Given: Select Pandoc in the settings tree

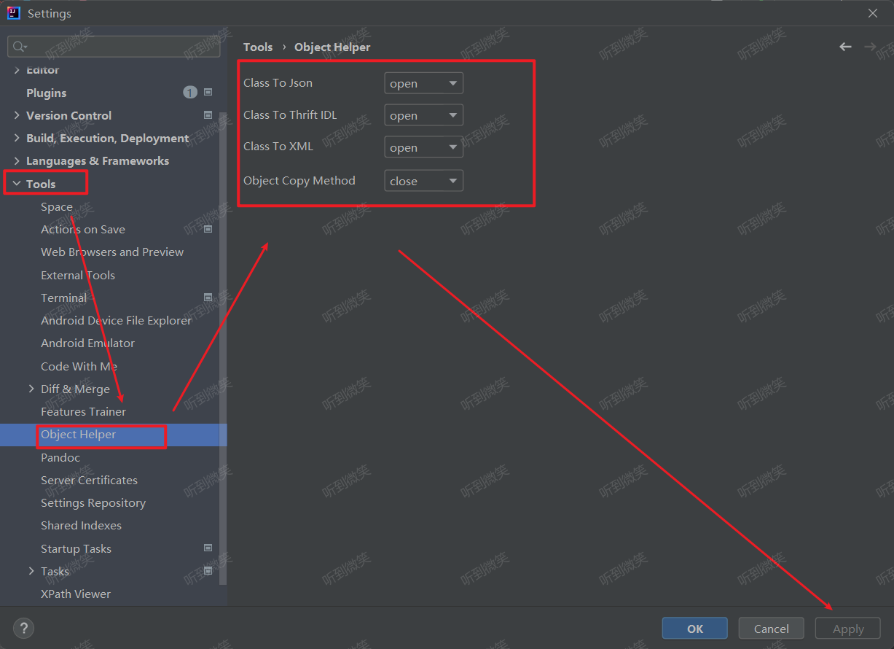Looking at the screenshot, I should [x=60, y=457].
